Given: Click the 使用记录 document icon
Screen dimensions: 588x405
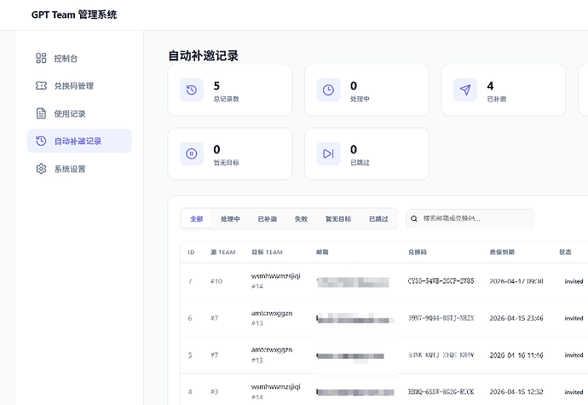Looking at the screenshot, I should (41, 113).
